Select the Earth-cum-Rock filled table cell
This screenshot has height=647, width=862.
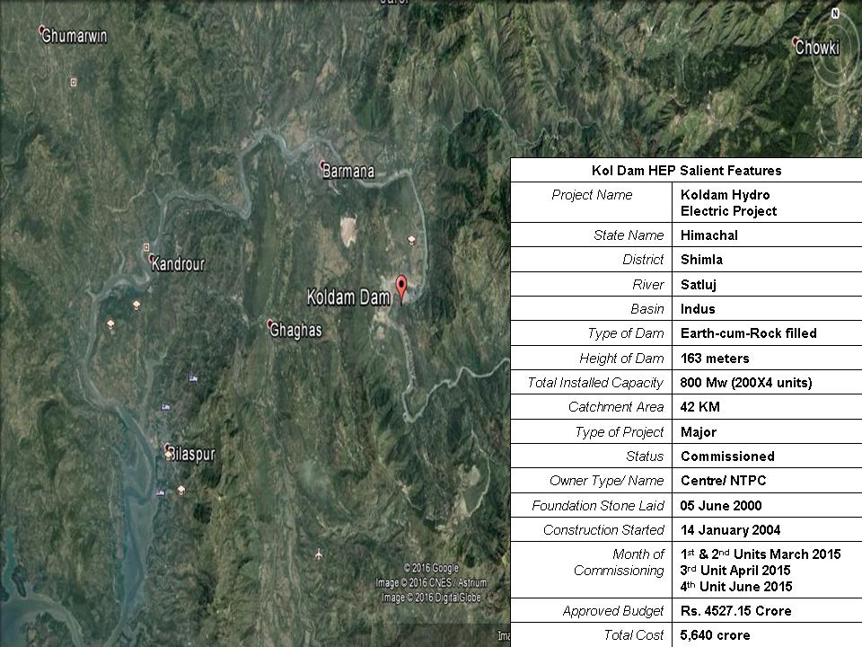[x=748, y=333]
